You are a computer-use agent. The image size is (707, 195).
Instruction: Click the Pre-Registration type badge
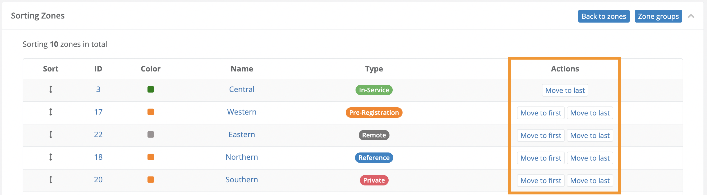tap(374, 113)
